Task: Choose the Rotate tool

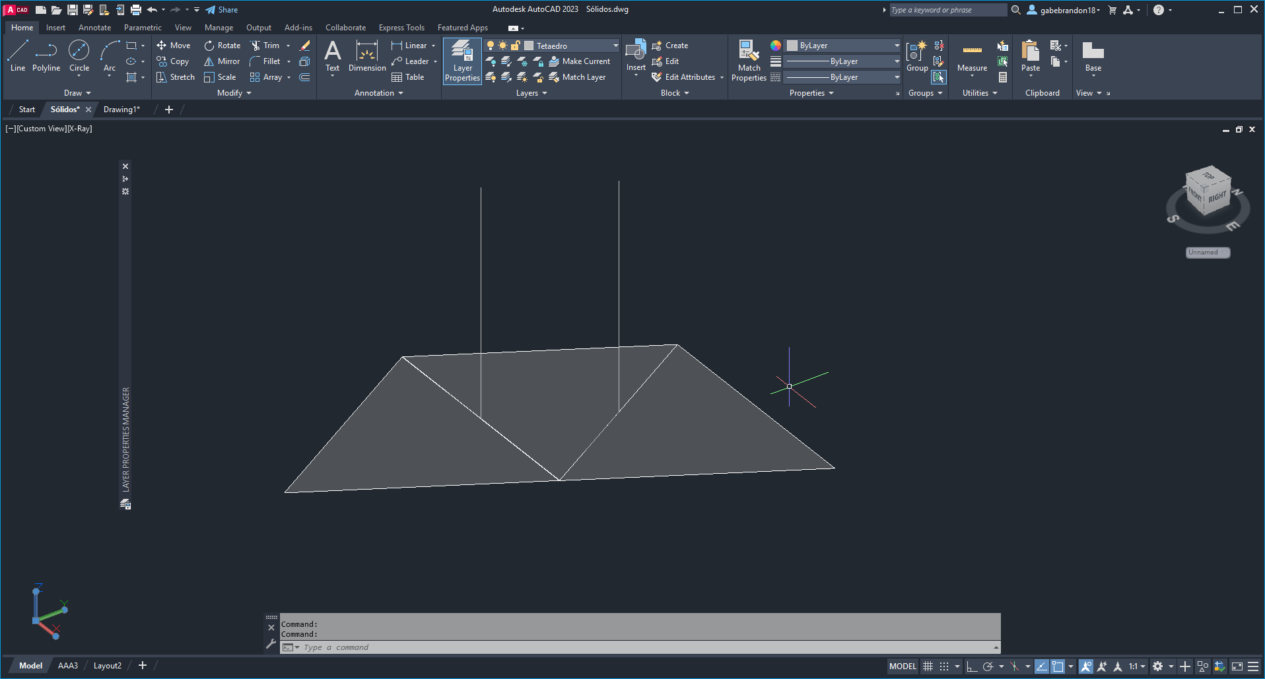Action: click(222, 46)
